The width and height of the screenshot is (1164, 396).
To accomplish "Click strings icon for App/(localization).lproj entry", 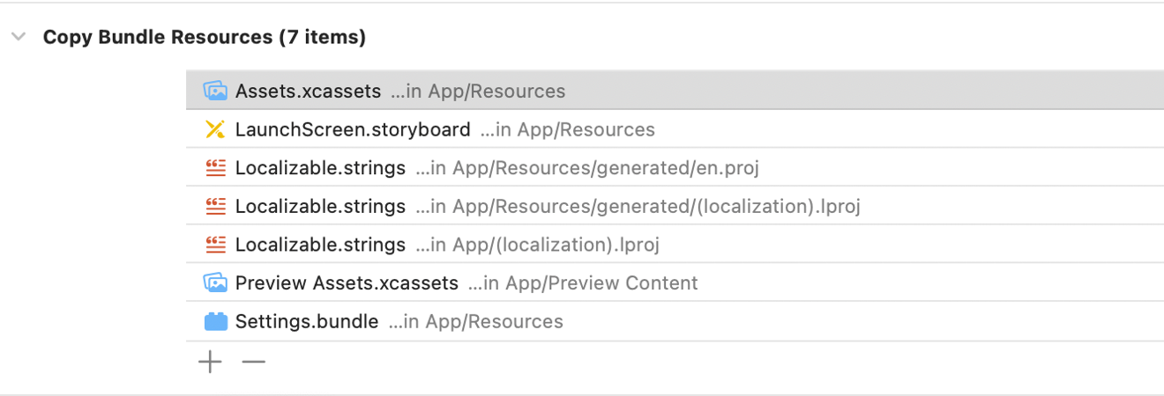I will [215, 244].
